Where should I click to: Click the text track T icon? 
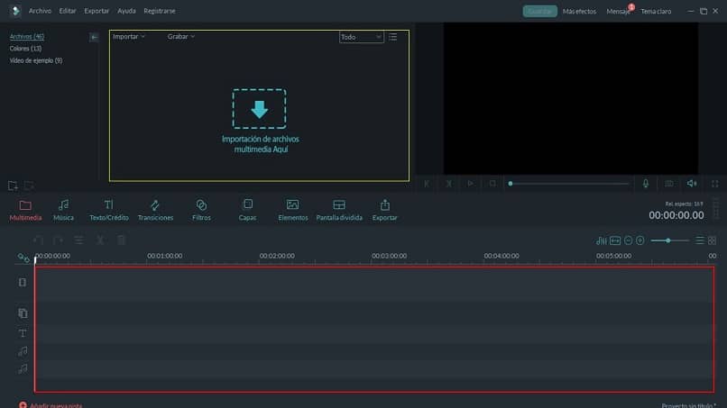(x=23, y=333)
